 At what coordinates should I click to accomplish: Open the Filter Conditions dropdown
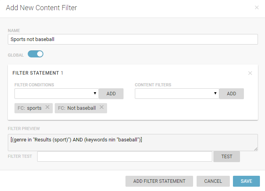(x=56, y=94)
